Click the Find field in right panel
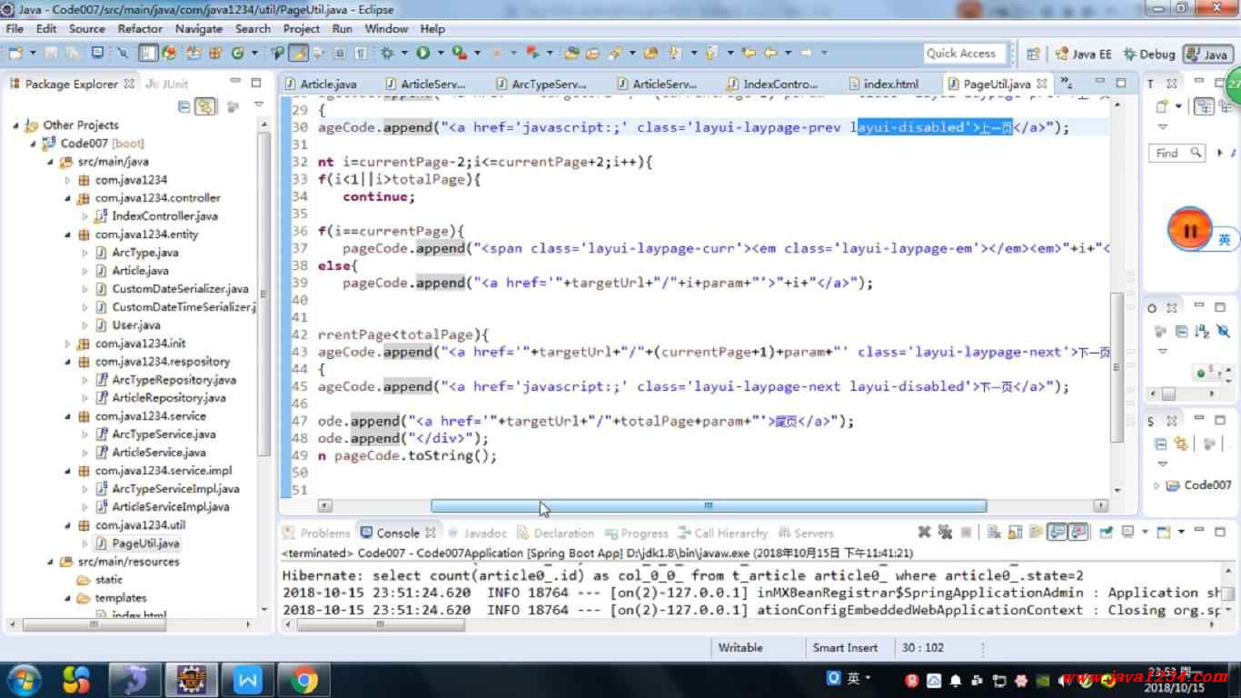 1177,153
